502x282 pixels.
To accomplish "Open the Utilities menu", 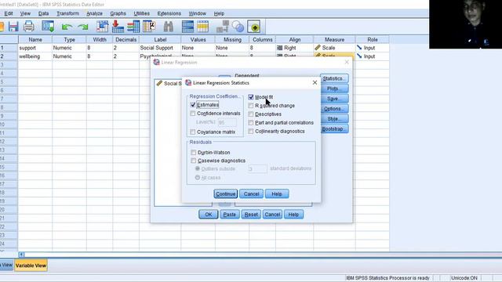I will click(x=141, y=13).
